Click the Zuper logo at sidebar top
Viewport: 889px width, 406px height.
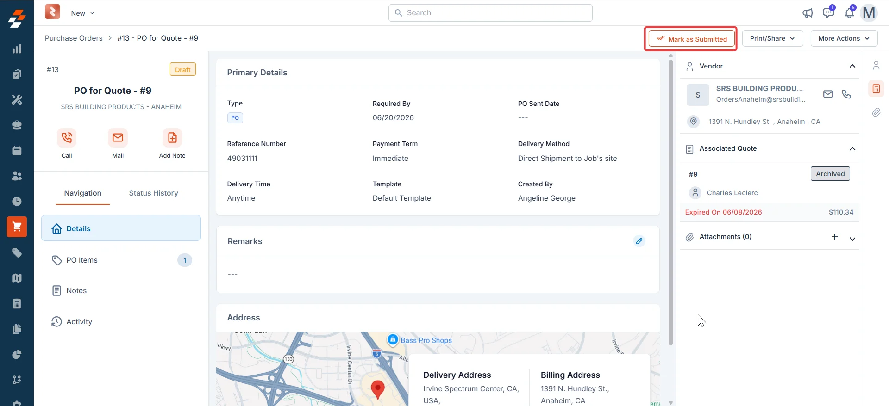point(17,18)
